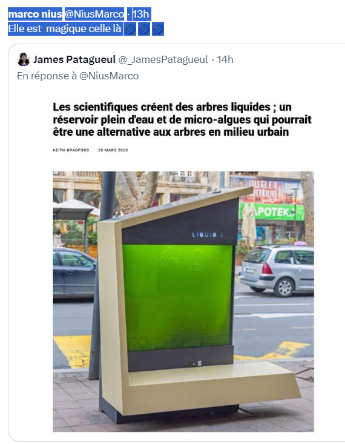This screenshot has width=345, height=444.
Task: Open James Patagueul display name
Action: tap(74, 59)
